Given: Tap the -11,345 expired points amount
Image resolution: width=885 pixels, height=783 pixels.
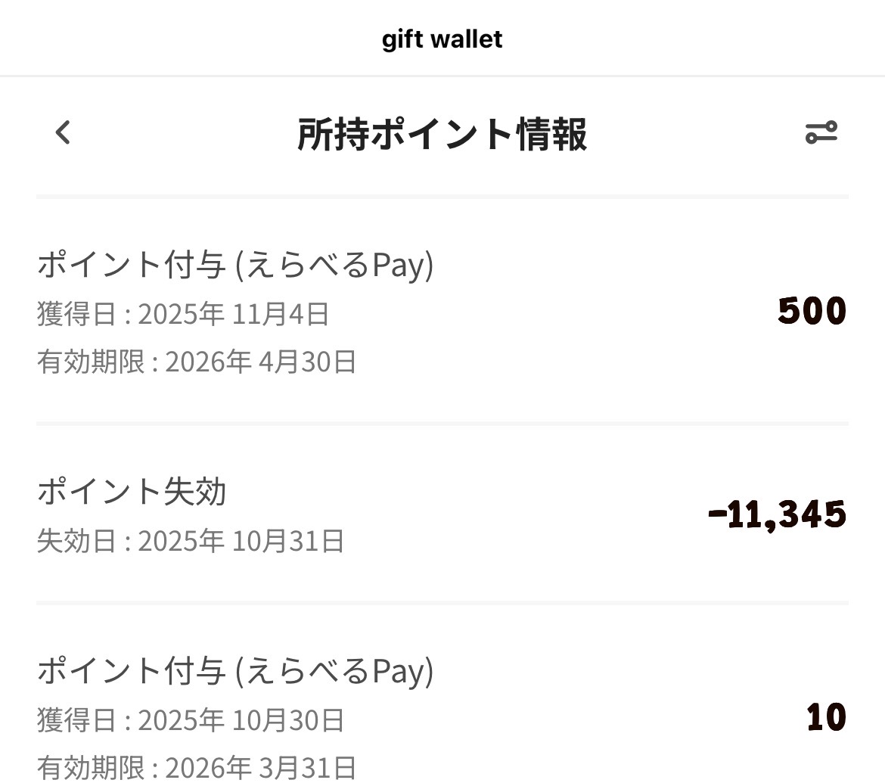Looking at the screenshot, I should coord(777,515).
